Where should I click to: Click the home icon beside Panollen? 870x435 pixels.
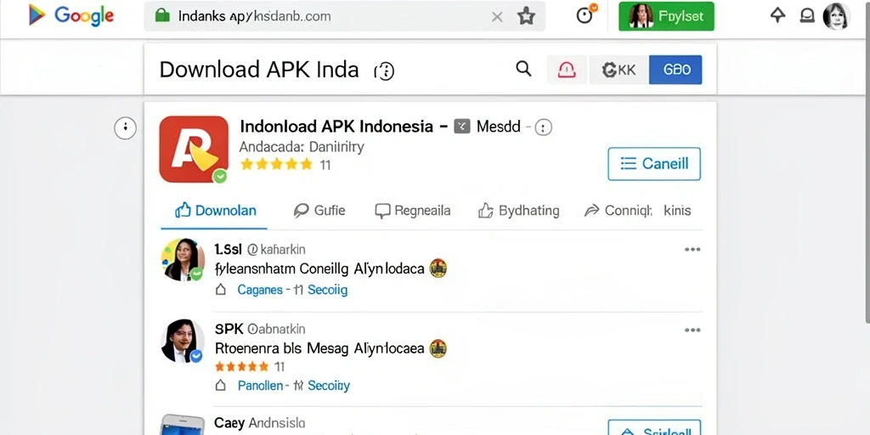pos(220,386)
